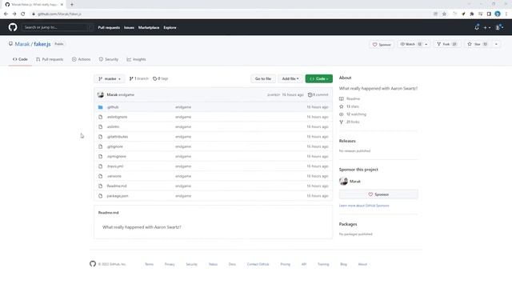Open the notifications bell icon
Screen dimensions: 512x288
(x=477, y=27)
